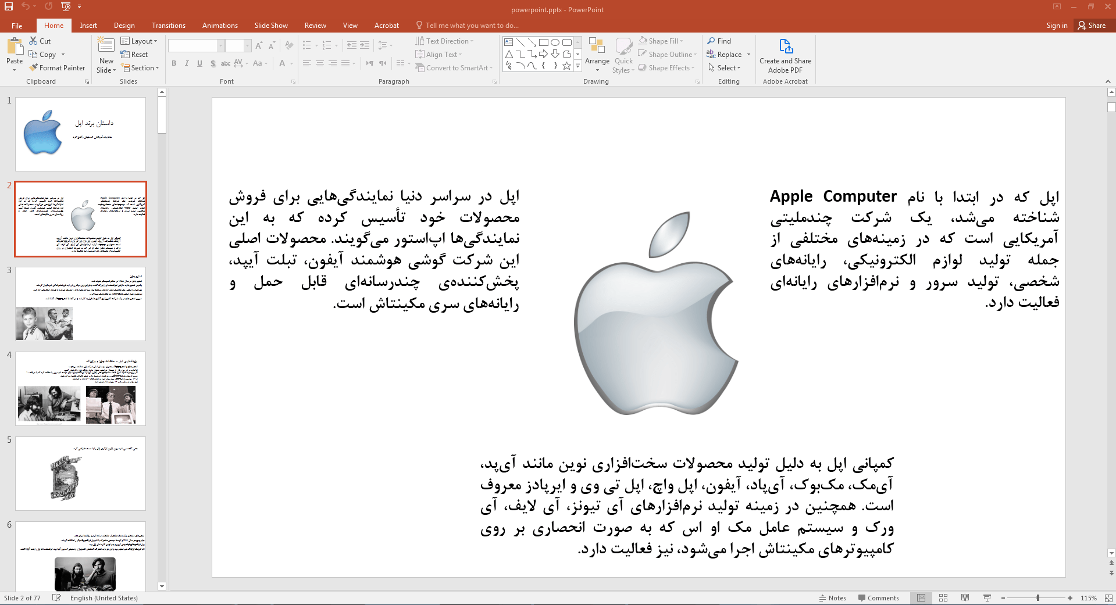
Task: Expand the Layout dropdown
Action: [139, 41]
